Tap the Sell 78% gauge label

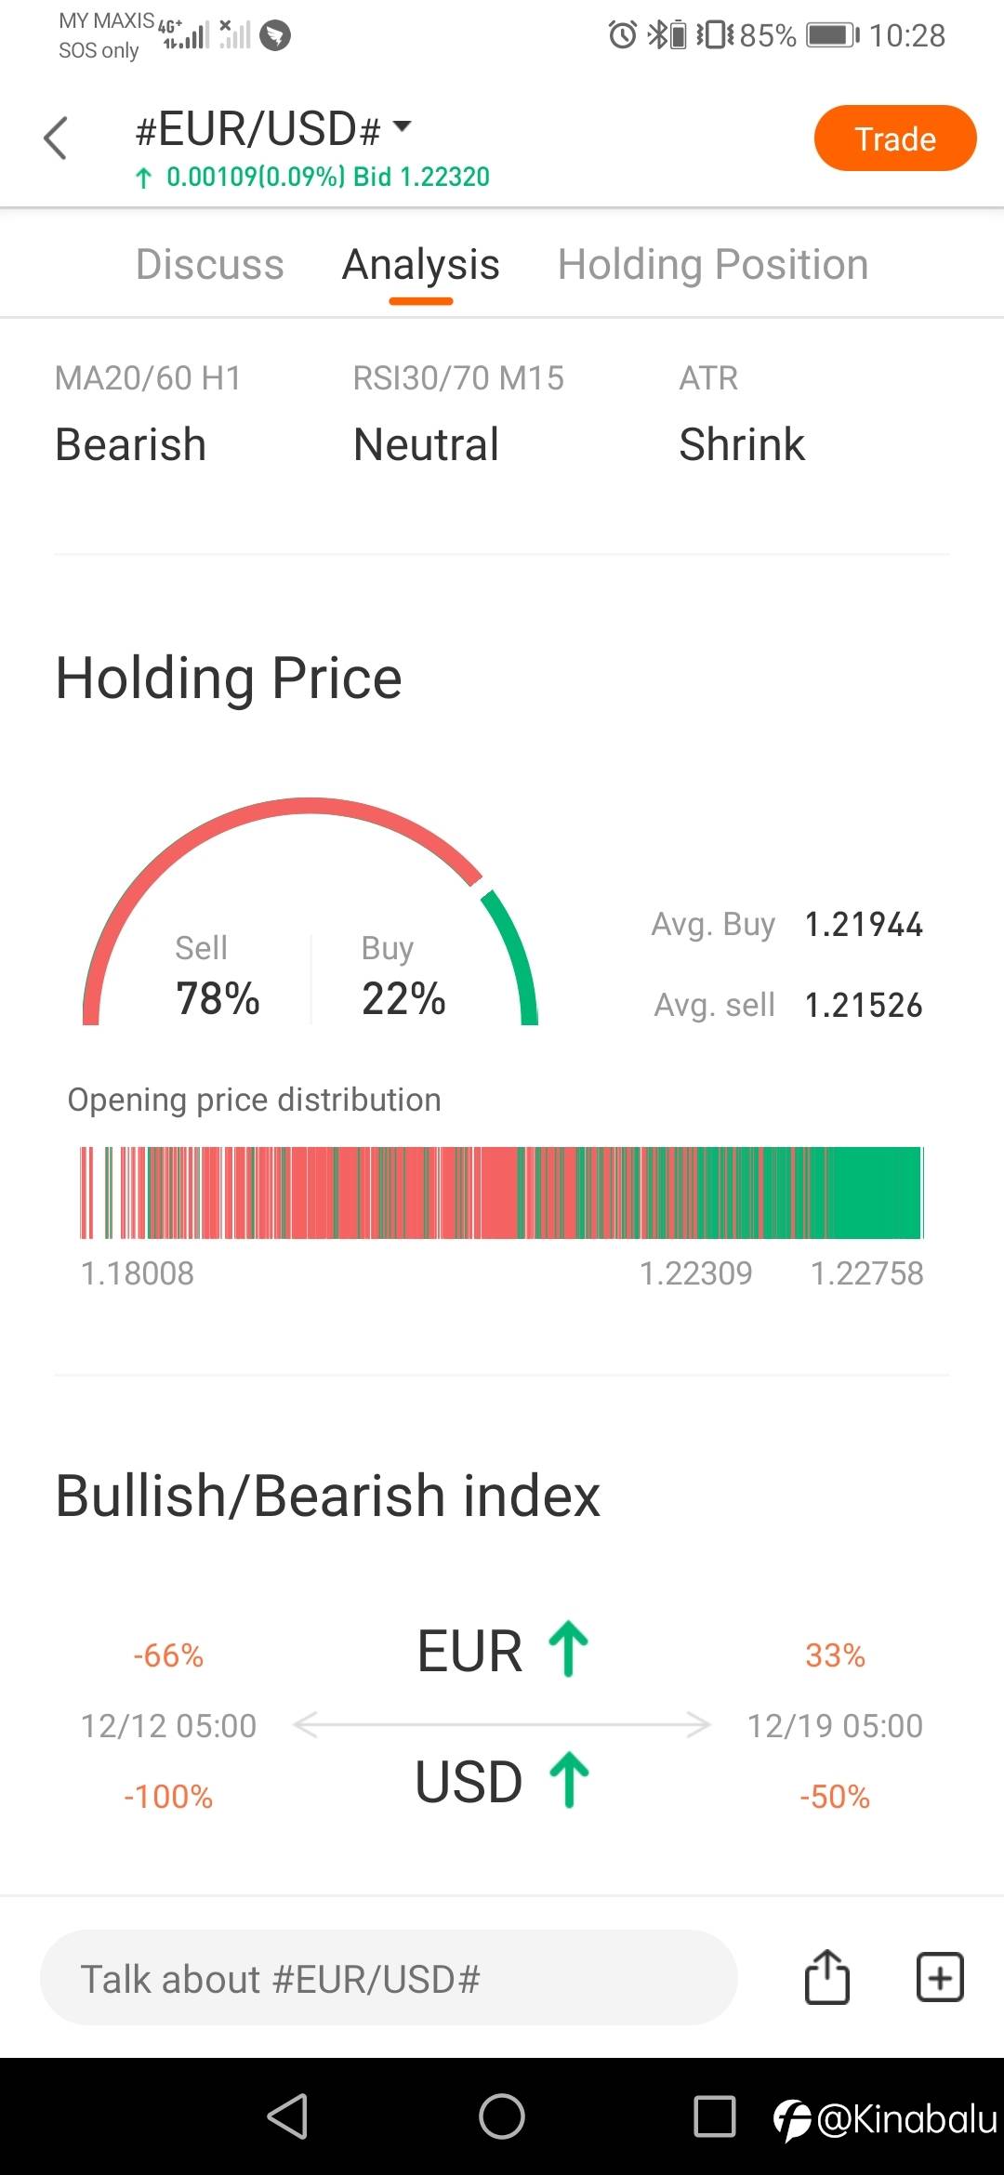(218, 976)
